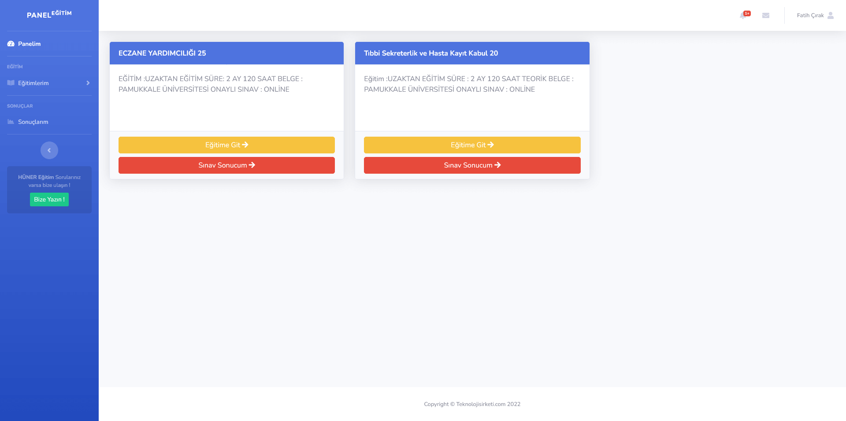Click Eğitime Git for Eczane Yardımcılığı
Screen dimensions: 846x421
tap(226, 145)
